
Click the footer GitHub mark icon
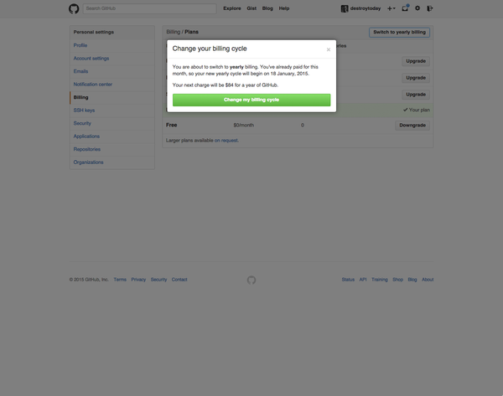click(x=251, y=280)
